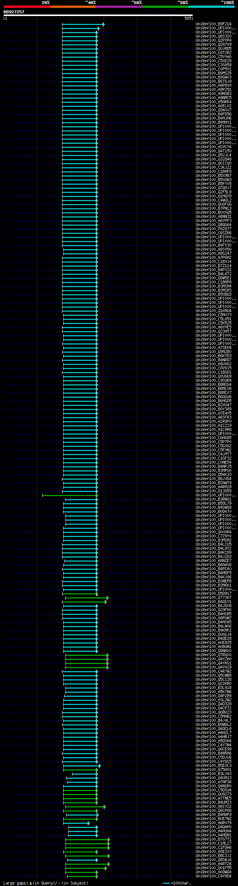Select hit label UniRef100_B3LX43
The height and width of the screenshot is (886, 238).
click(213, 774)
